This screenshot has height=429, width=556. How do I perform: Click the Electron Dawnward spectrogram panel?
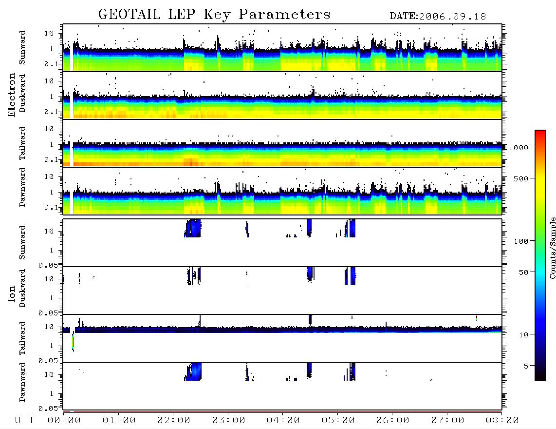coord(282,191)
